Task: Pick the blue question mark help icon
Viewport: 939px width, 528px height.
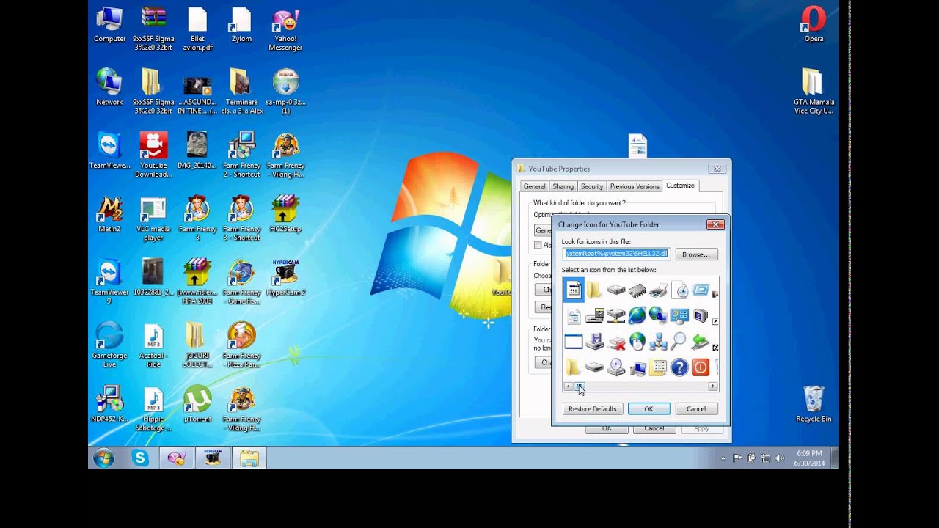Action: [x=679, y=367]
